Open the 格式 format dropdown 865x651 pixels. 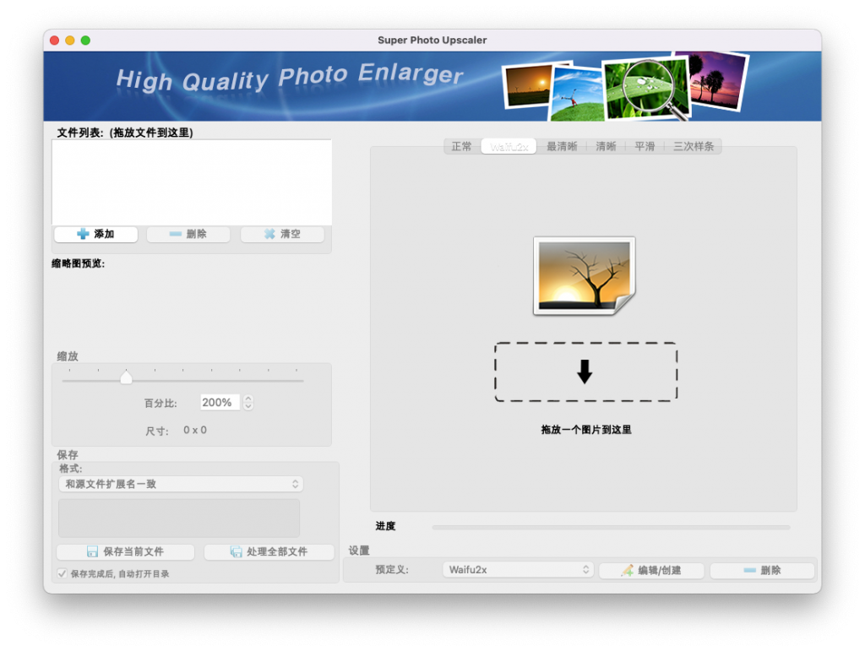(181, 484)
